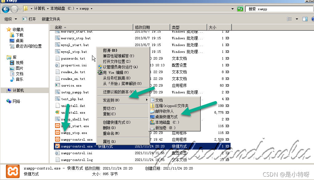Viewport: 314px width, 180px height.
Task: Click the 打开 toolbar button
Action: (x=29, y=19)
